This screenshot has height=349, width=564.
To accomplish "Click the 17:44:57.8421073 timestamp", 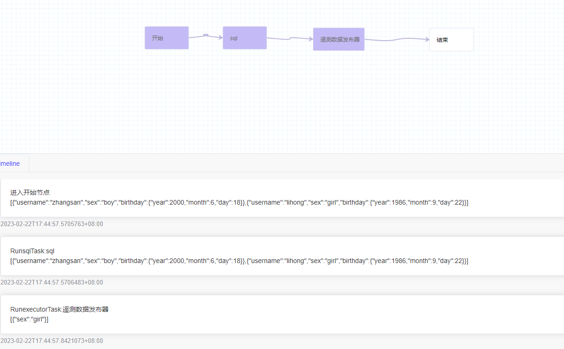I will (x=51, y=341).
